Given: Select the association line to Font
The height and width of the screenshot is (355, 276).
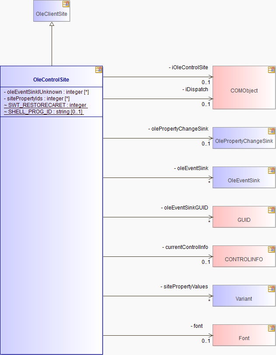Looking at the screenshot, I should click(x=158, y=336).
